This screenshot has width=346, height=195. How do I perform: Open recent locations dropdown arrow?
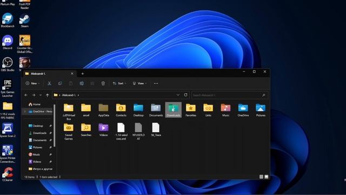tap(41, 95)
